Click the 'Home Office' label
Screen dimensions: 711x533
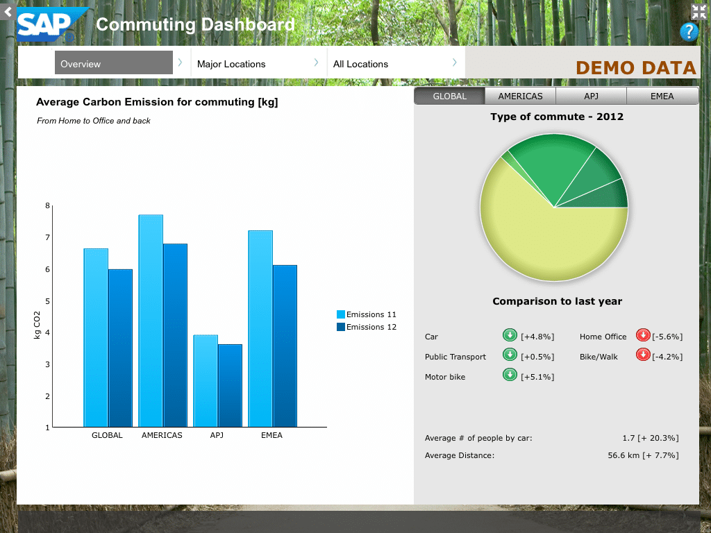pos(603,337)
